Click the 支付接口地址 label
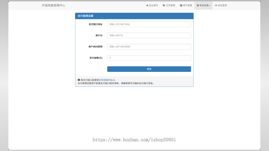The width and height of the screenshot is (269, 151). pos(96,24)
